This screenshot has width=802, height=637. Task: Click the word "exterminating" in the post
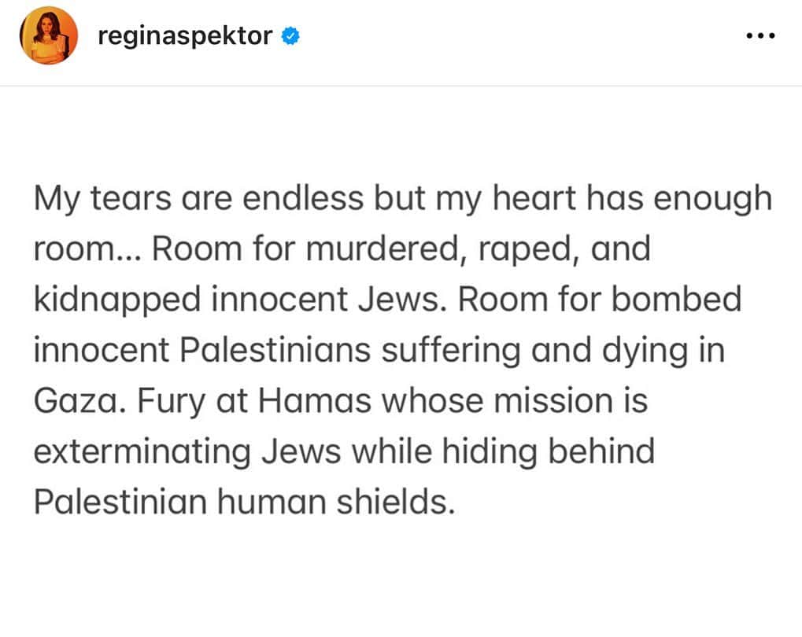point(142,453)
